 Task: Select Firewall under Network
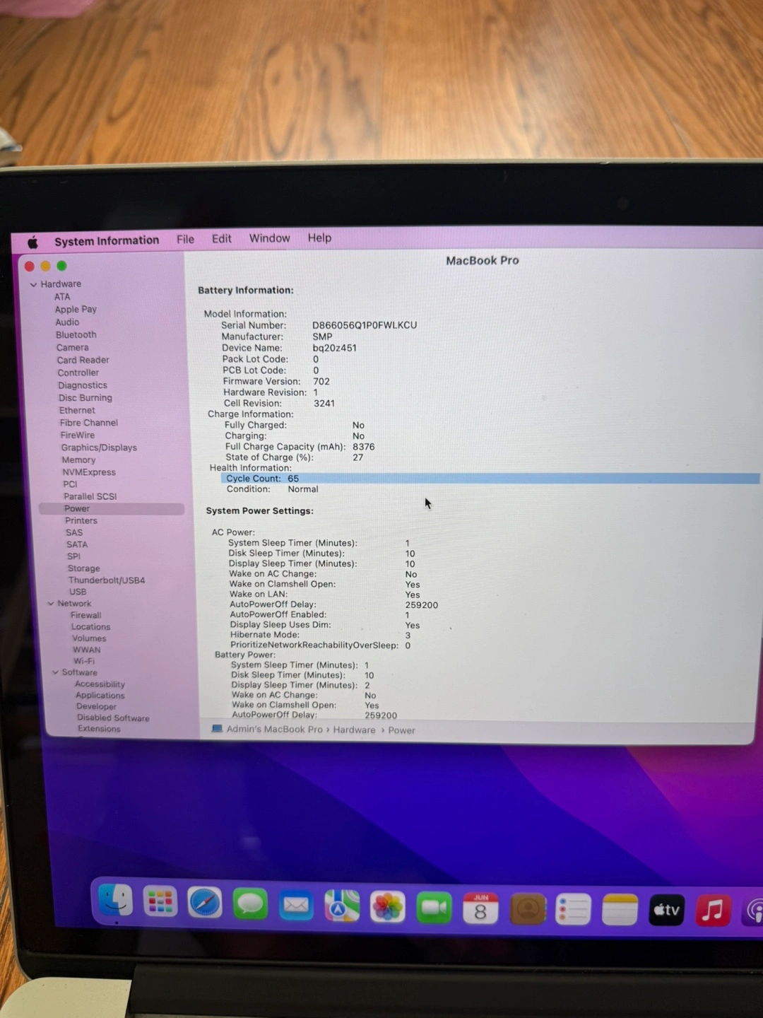click(85, 616)
